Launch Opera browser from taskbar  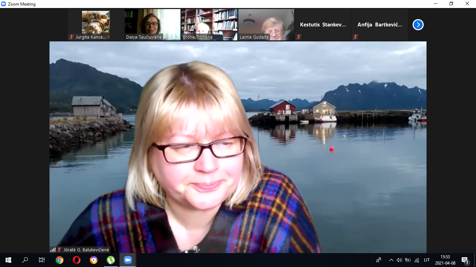coord(77,260)
